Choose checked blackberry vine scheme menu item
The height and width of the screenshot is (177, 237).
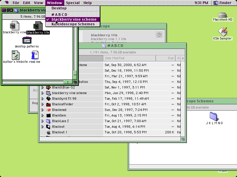[73, 19]
